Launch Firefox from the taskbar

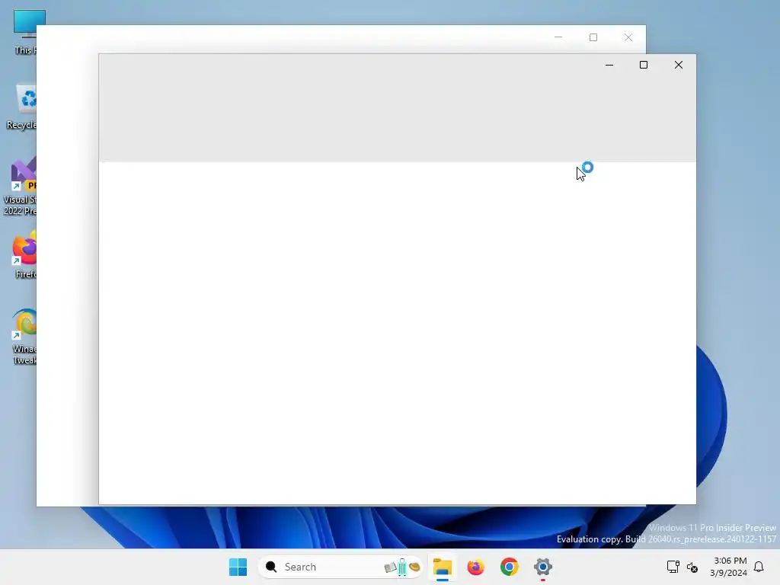click(x=475, y=567)
